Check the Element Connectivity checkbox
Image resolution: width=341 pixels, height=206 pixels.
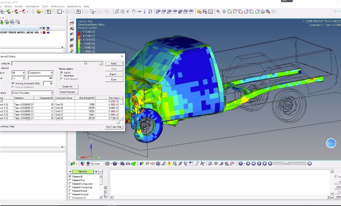70,187
